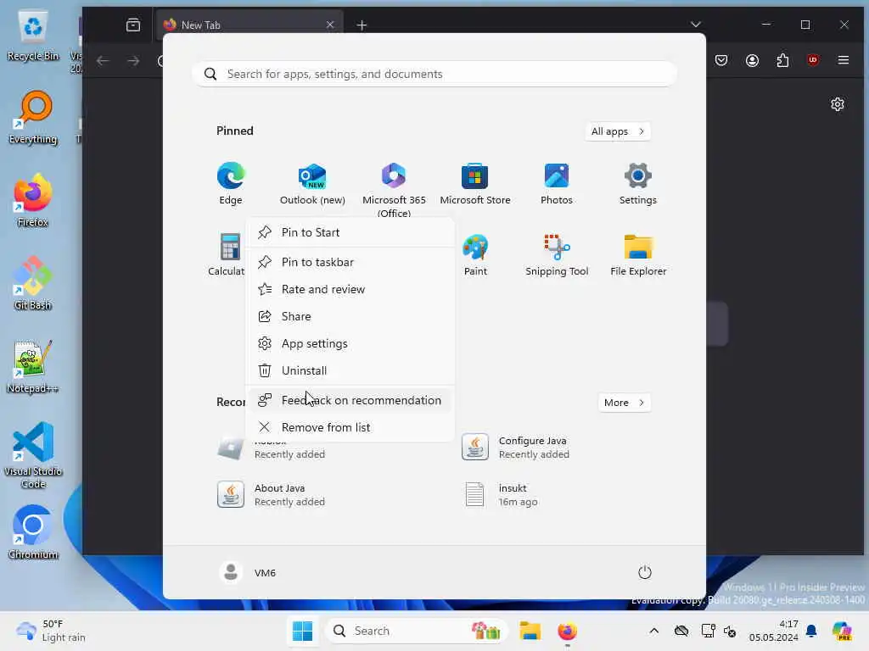Open the Firefox View button
Viewport: 869px width, 651px height.
coord(133,25)
